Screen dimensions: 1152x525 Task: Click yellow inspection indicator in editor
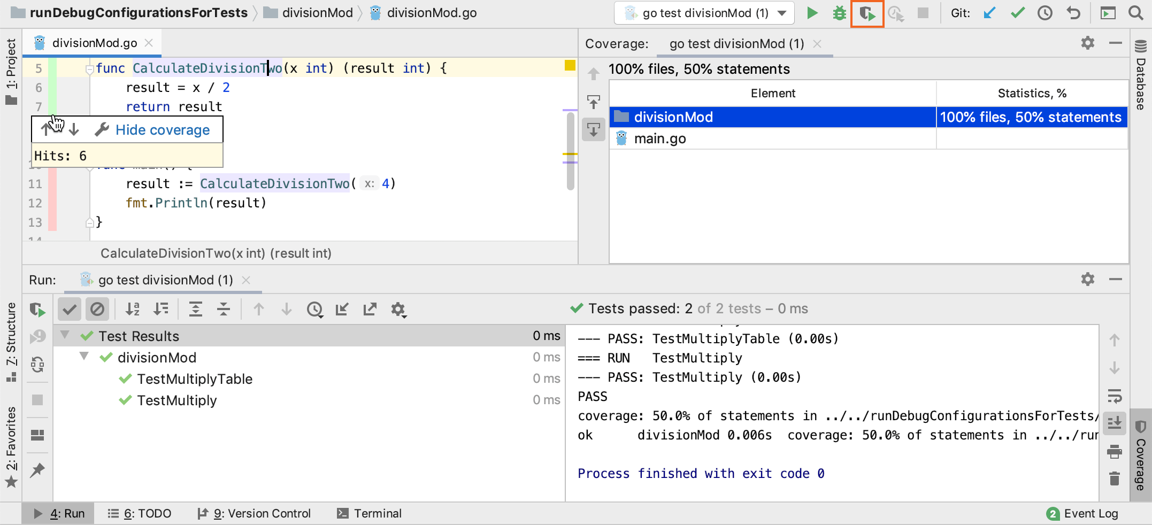[570, 65]
